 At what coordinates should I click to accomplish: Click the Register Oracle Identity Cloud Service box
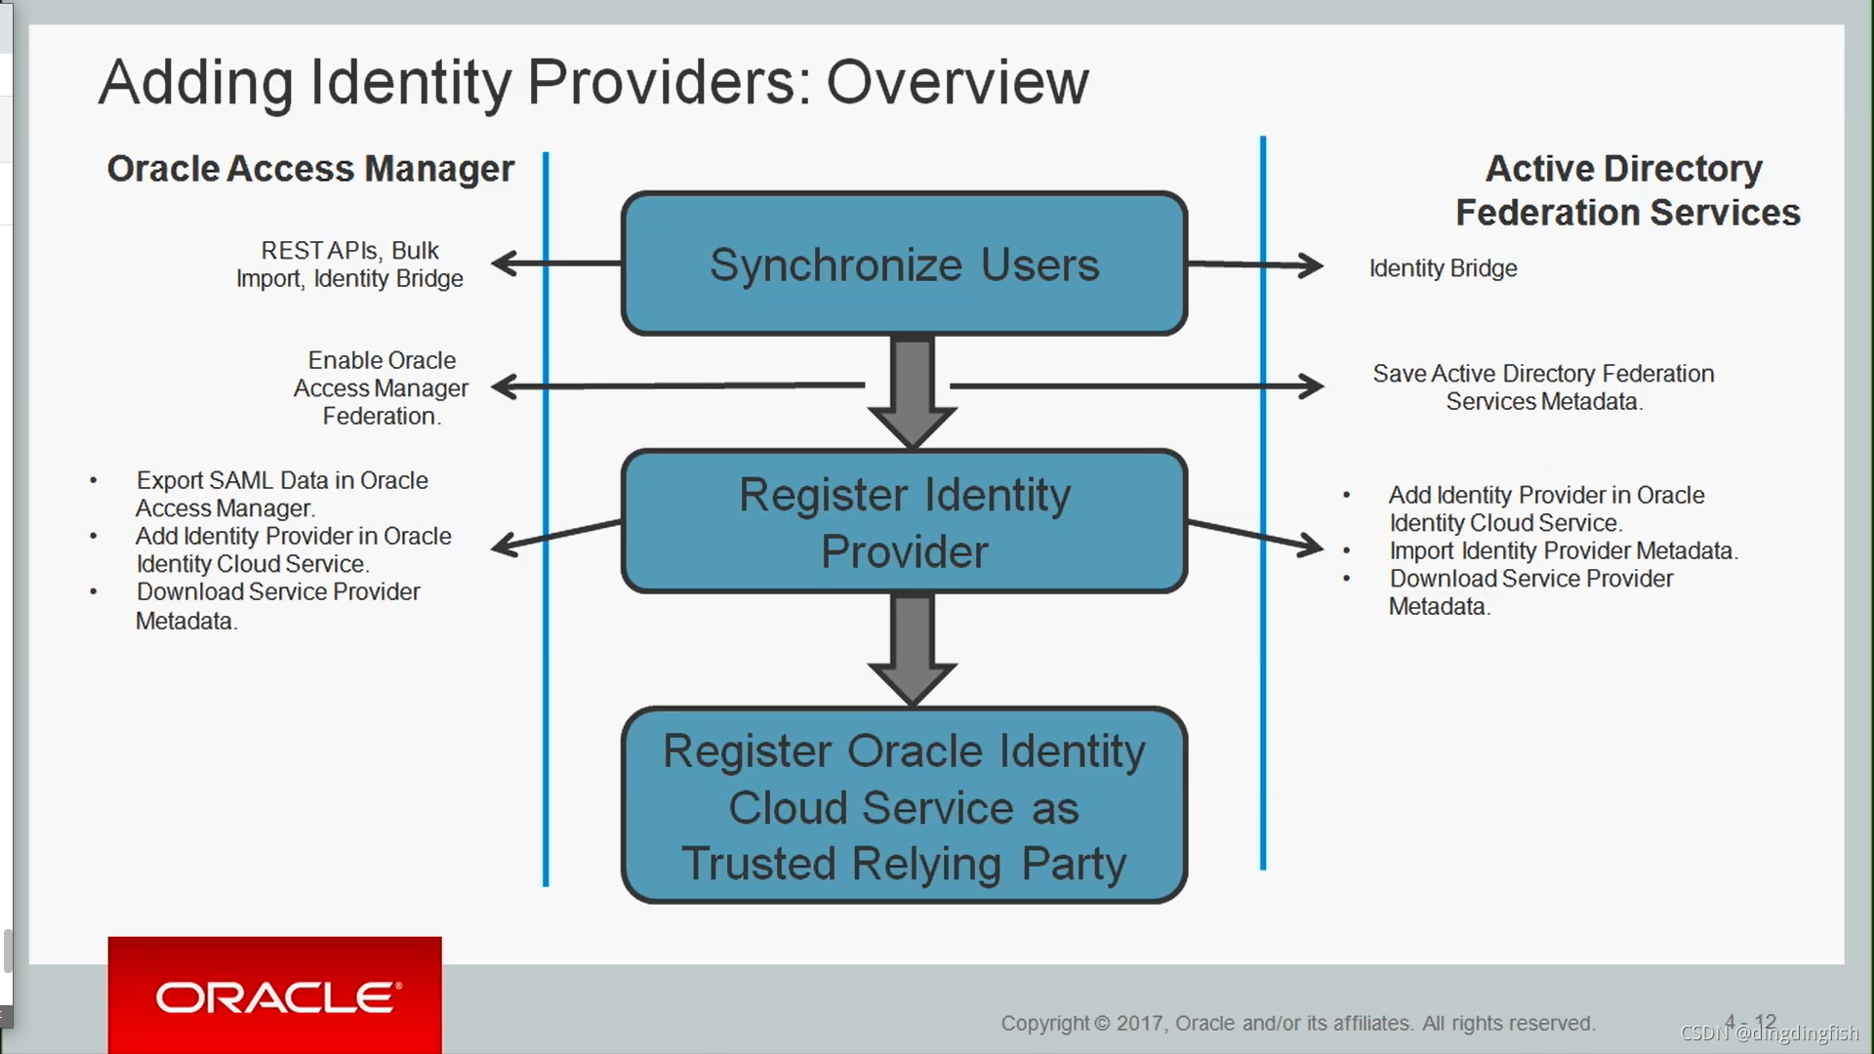(904, 806)
